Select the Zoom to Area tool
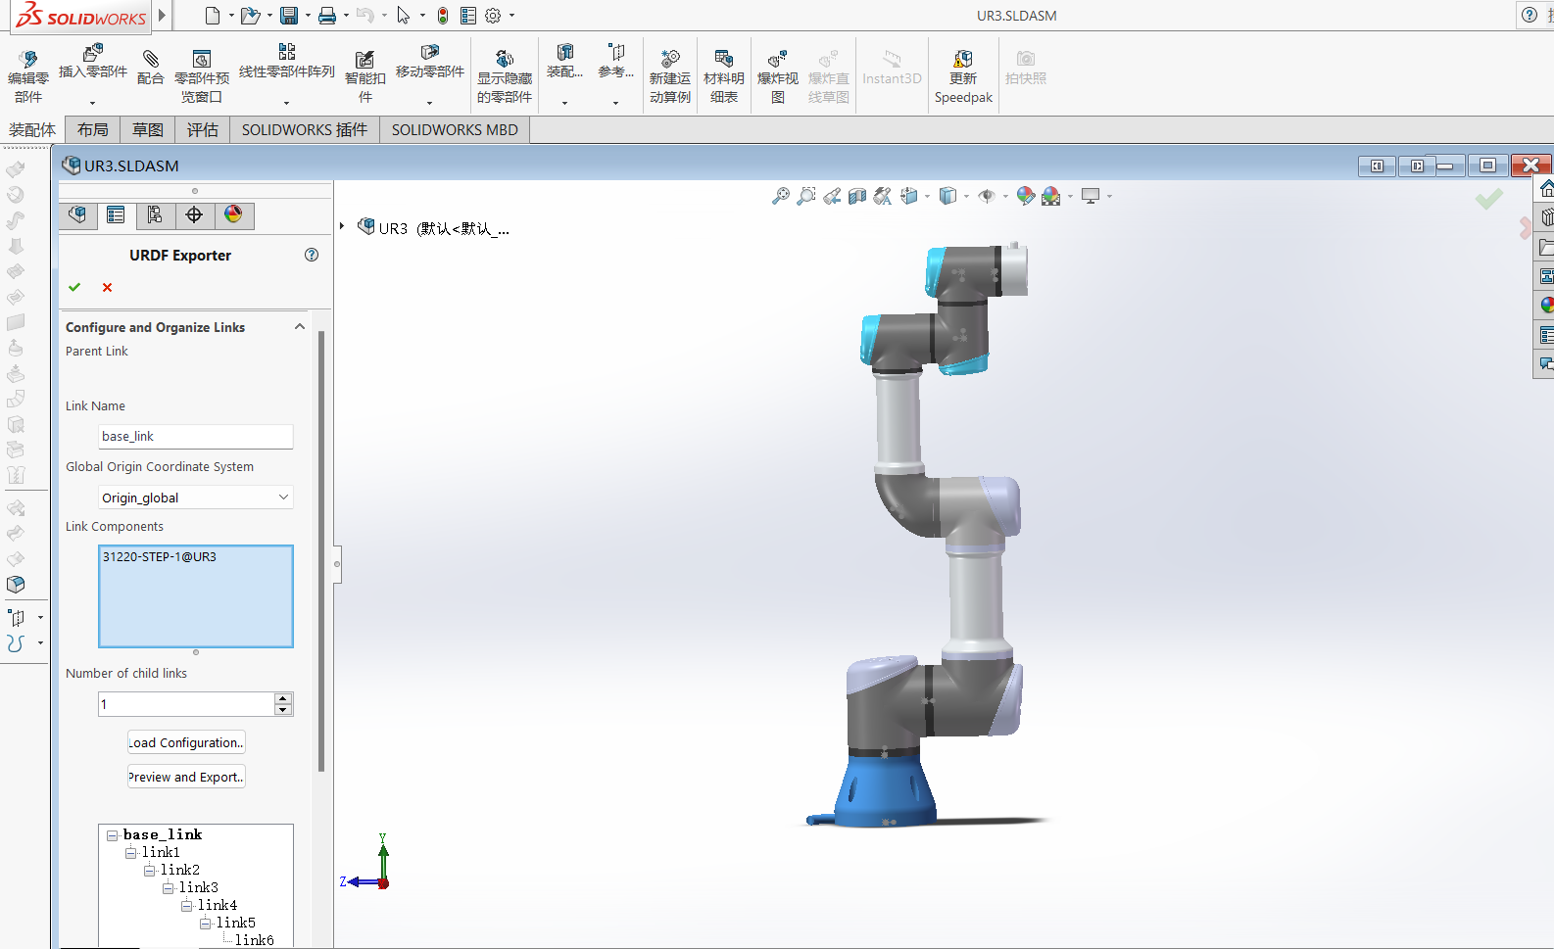Image resolution: width=1554 pixels, height=949 pixels. (x=806, y=196)
